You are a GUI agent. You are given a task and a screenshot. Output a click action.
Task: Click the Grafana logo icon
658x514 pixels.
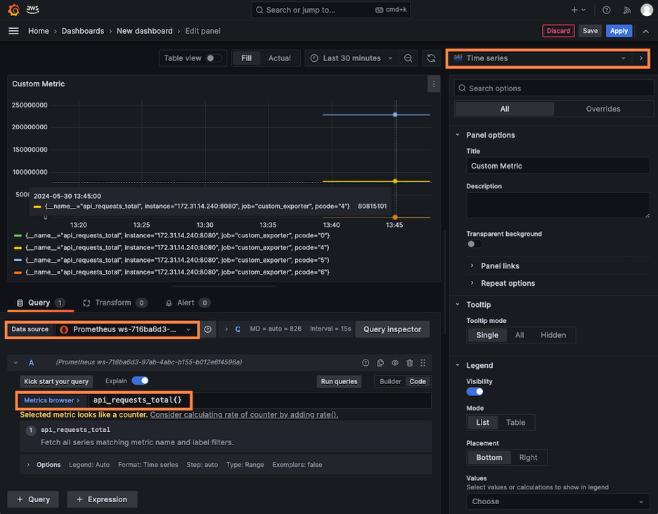click(x=14, y=10)
